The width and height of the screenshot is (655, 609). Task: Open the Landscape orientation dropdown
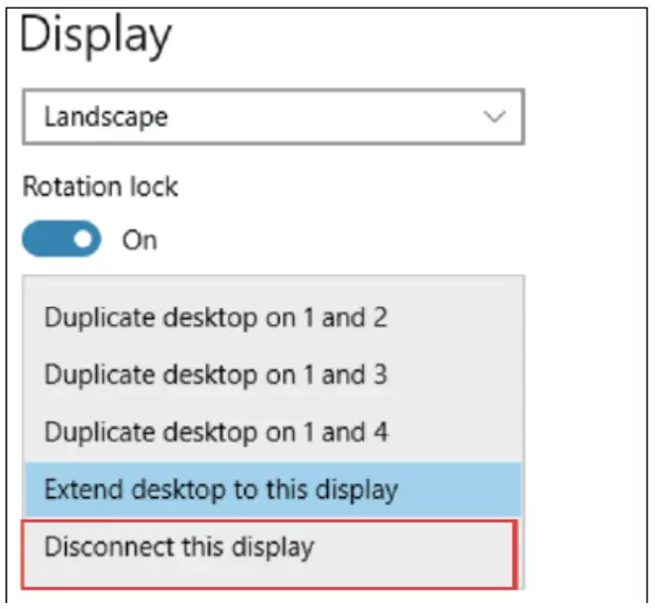pyautogui.click(x=273, y=118)
